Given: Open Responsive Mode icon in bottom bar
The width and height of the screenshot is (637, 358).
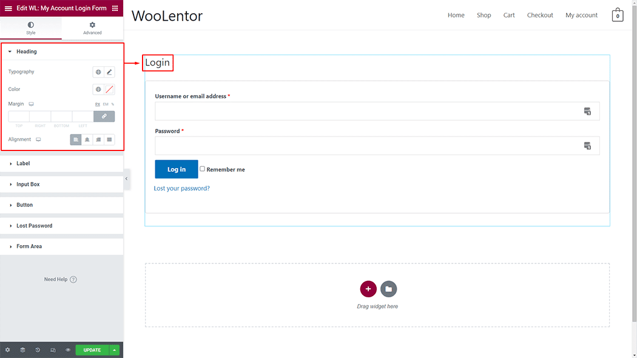Looking at the screenshot, I should tap(53, 350).
